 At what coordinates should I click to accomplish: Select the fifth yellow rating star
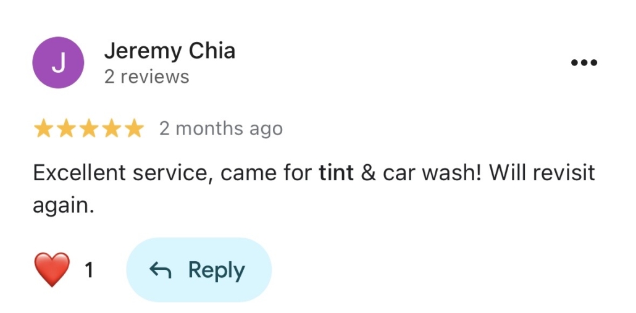coord(133,129)
